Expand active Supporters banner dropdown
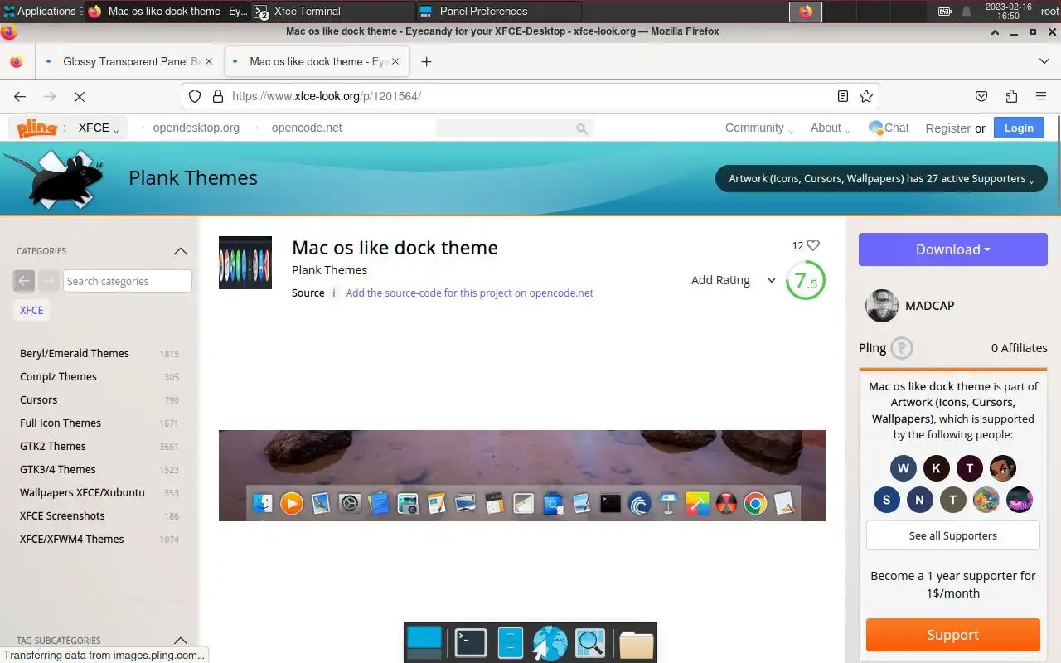Image resolution: width=1061 pixels, height=663 pixels. (x=881, y=179)
